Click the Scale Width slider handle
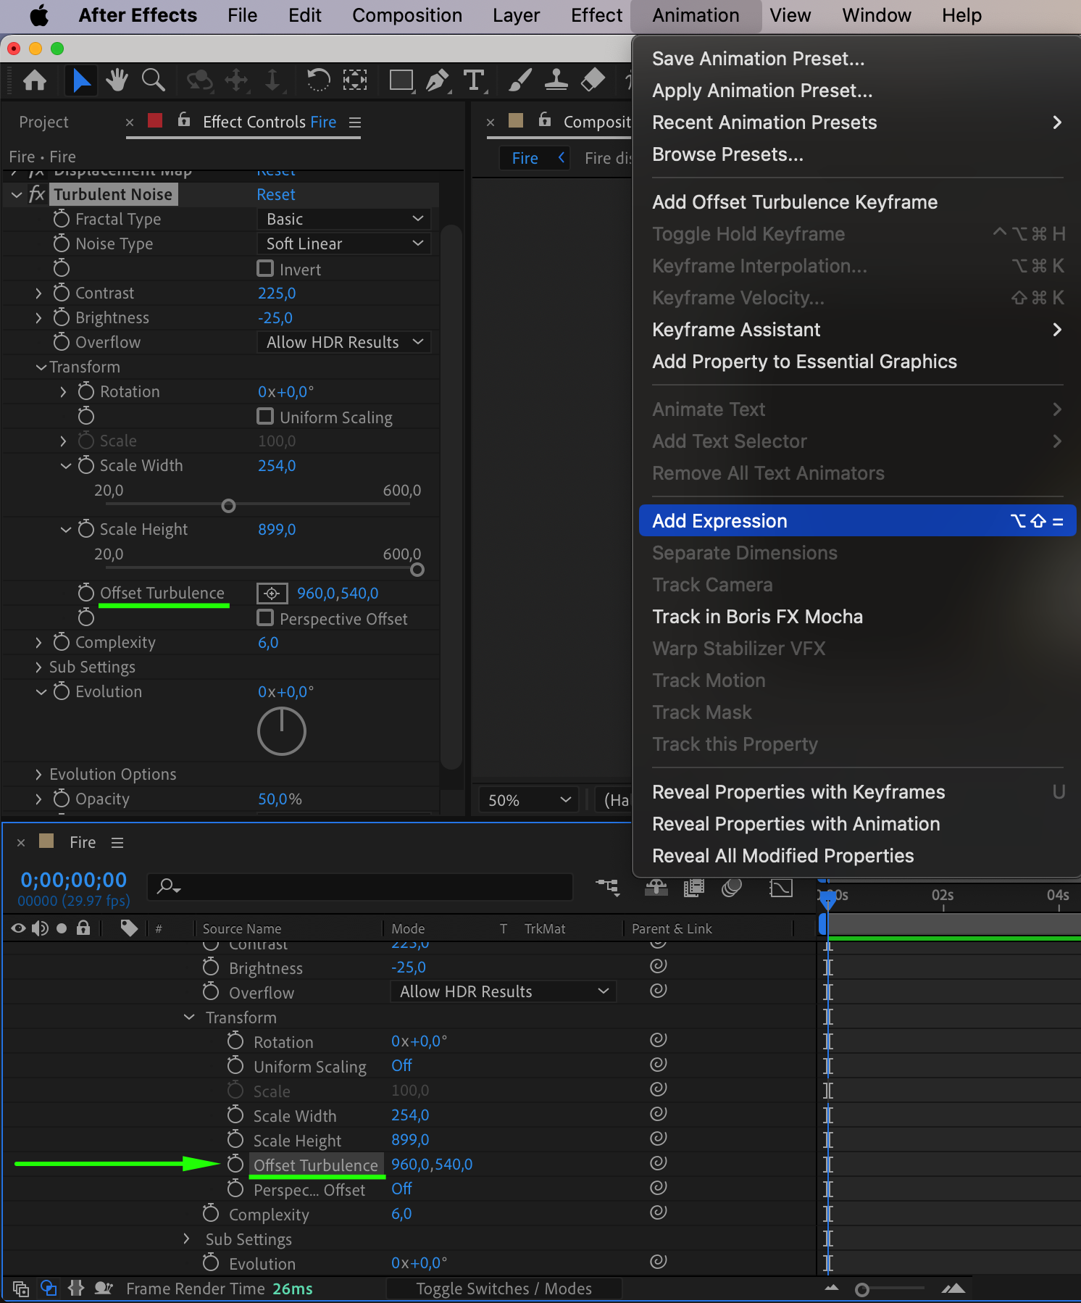Viewport: 1081px width, 1303px height. pyautogui.click(x=228, y=506)
